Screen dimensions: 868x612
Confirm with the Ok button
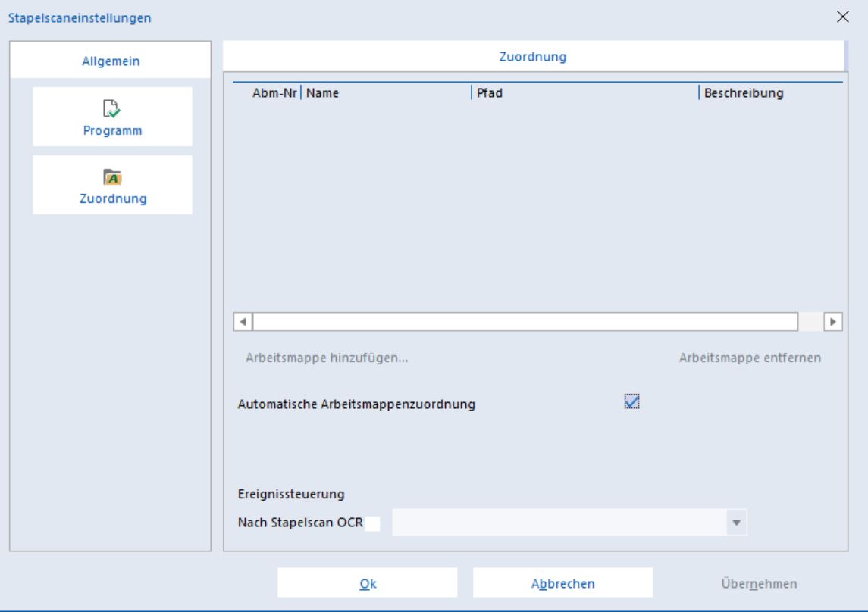[368, 582]
